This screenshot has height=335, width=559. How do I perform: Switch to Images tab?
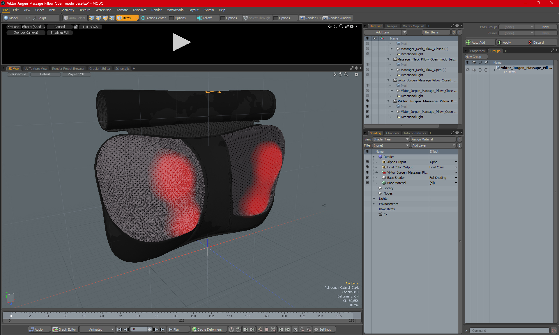click(x=392, y=26)
